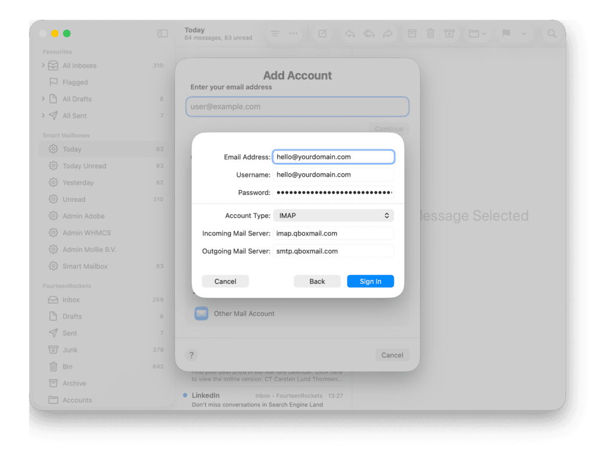This screenshot has height=449, width=595.
Task: Open the Flagged mailbox
Action: [103, 82]
